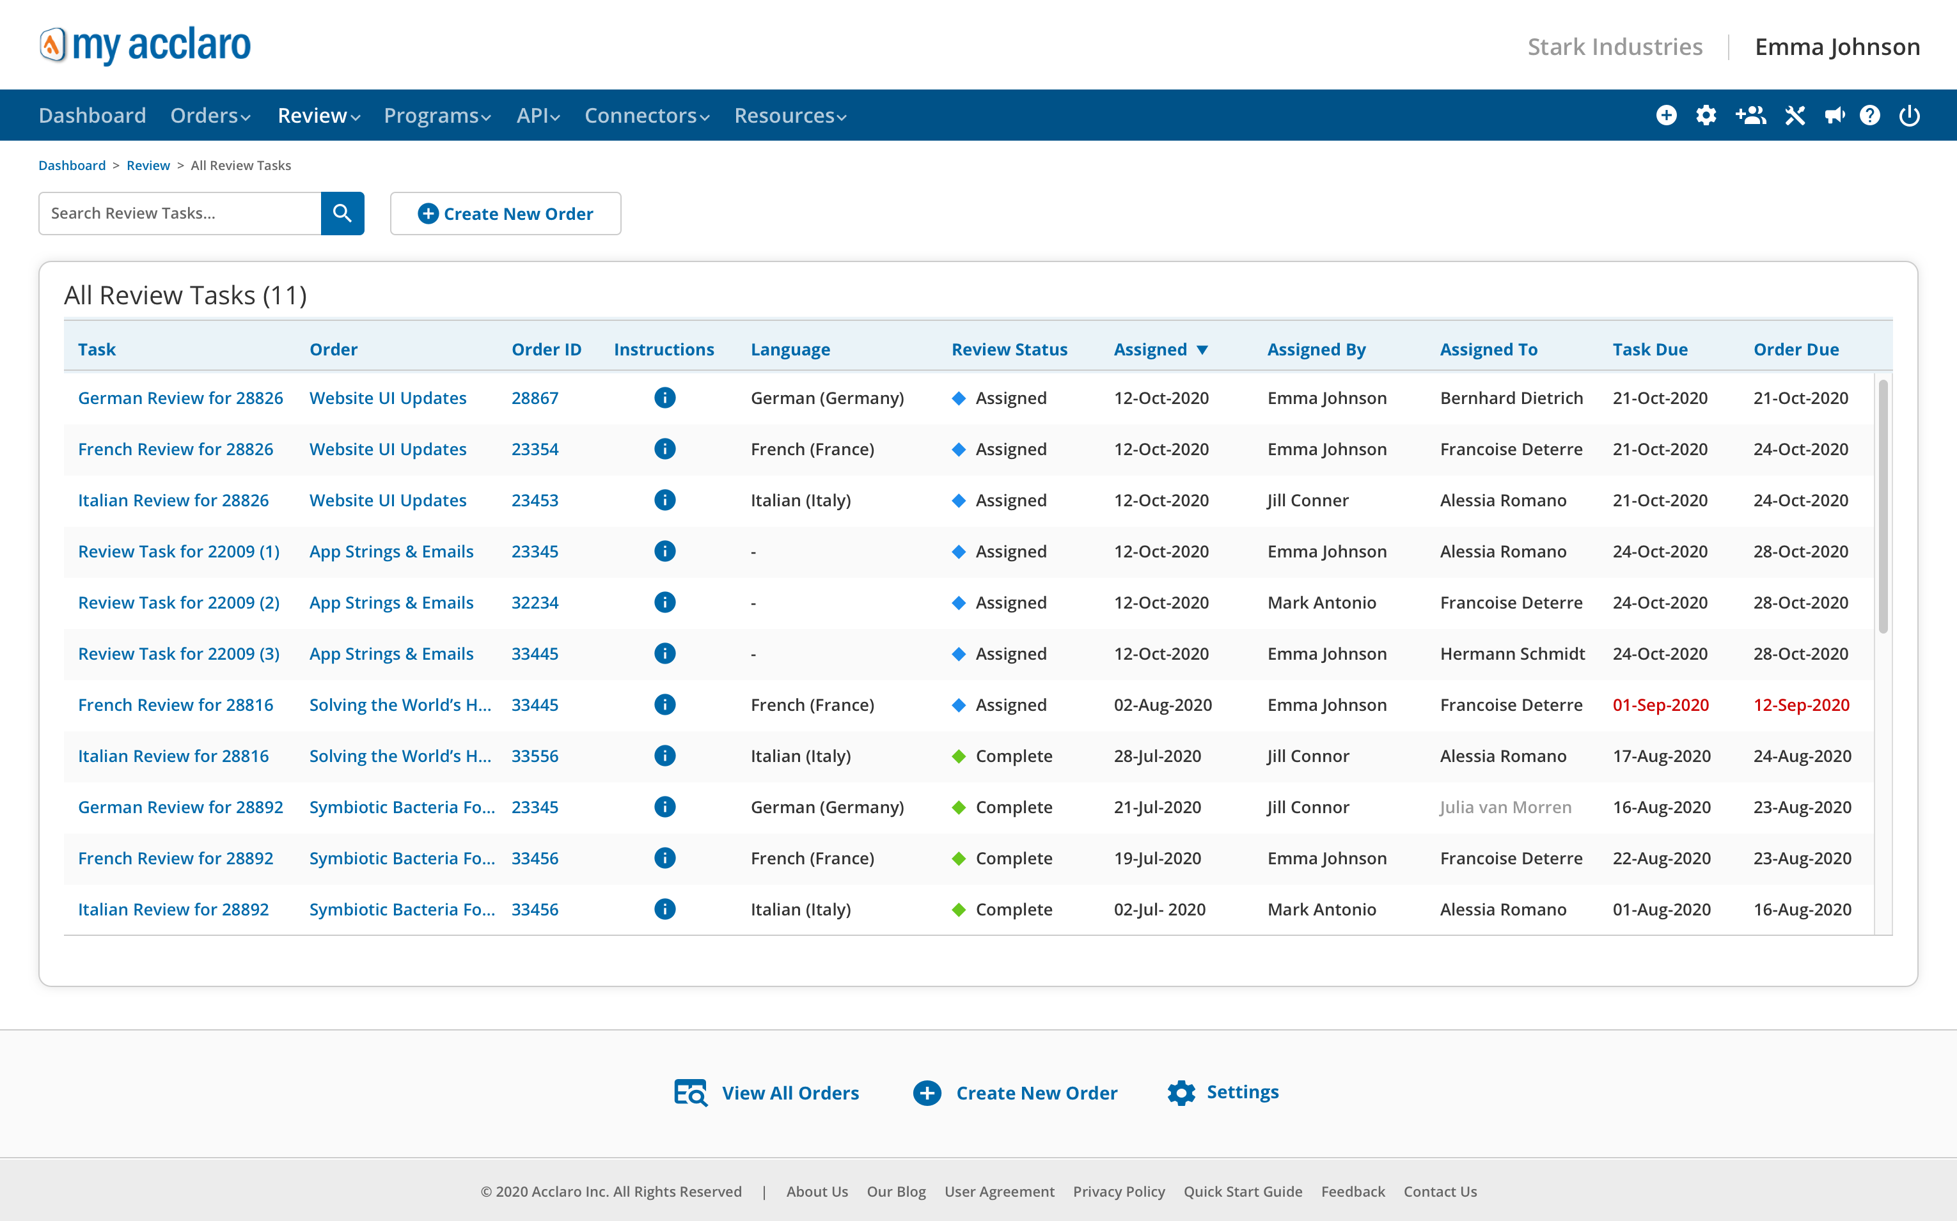Image resolution: width=1957 pixels, height=1221 pixels.
Task: Open settings via the navbar gear icon
Action: [x=1706, y=116]
